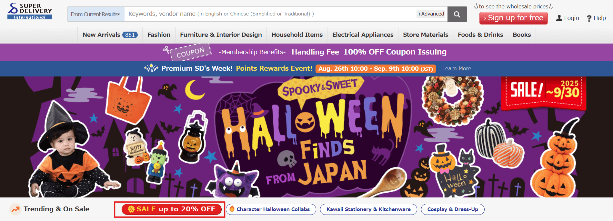
Task: Select Furniture & Interior Design category
Action: click(221, 35)
